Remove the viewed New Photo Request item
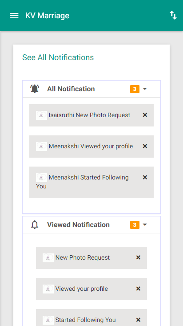This screenshot has width=183, height=326. 138,257
